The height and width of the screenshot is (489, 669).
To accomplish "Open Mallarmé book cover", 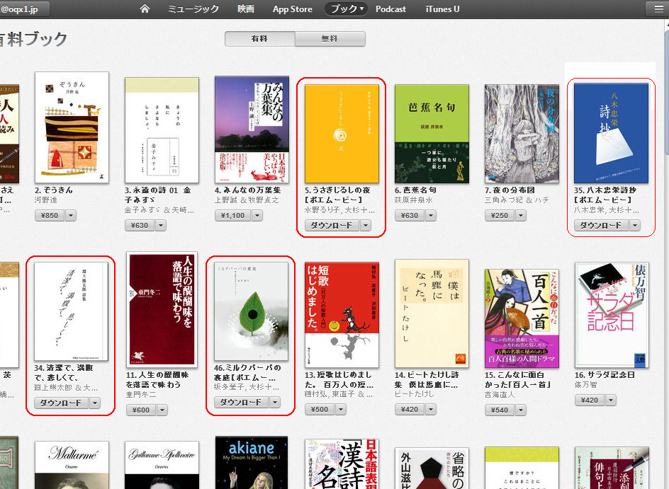I will tap(72, 465).
